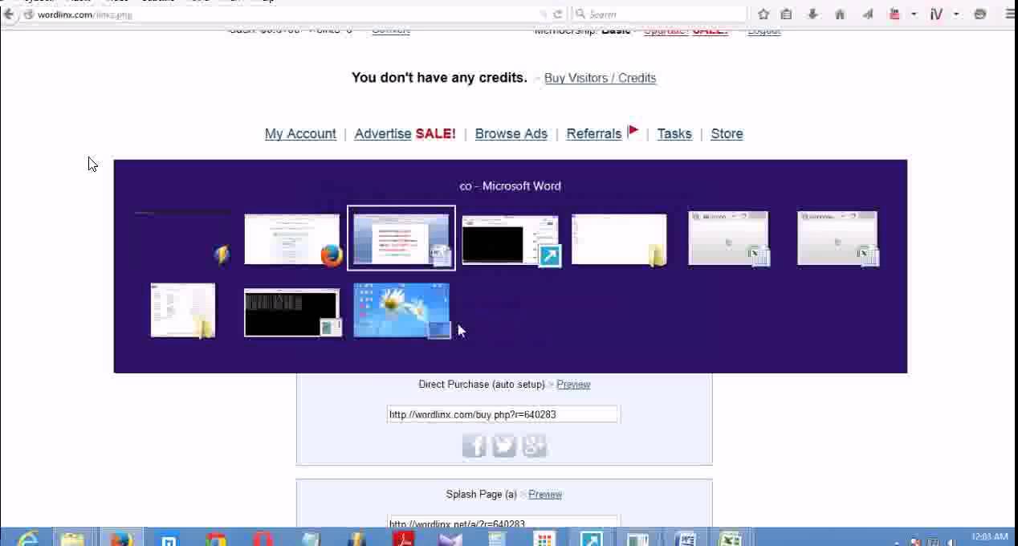Image resolution: width=1018 pixels, height=546 pixels.
Task: Select the lightning bolt app in switcher
Action: tap(184, 238)
